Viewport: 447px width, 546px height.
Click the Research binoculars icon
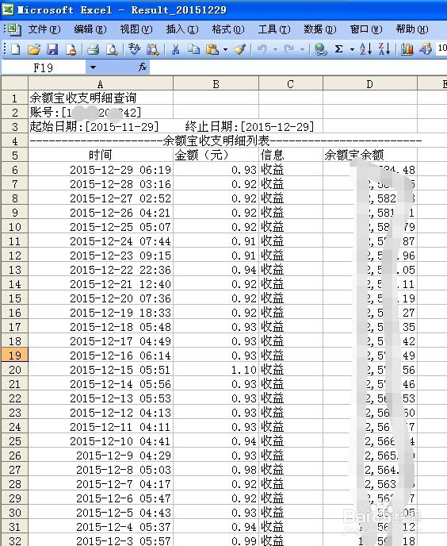[x=153, y=49]
